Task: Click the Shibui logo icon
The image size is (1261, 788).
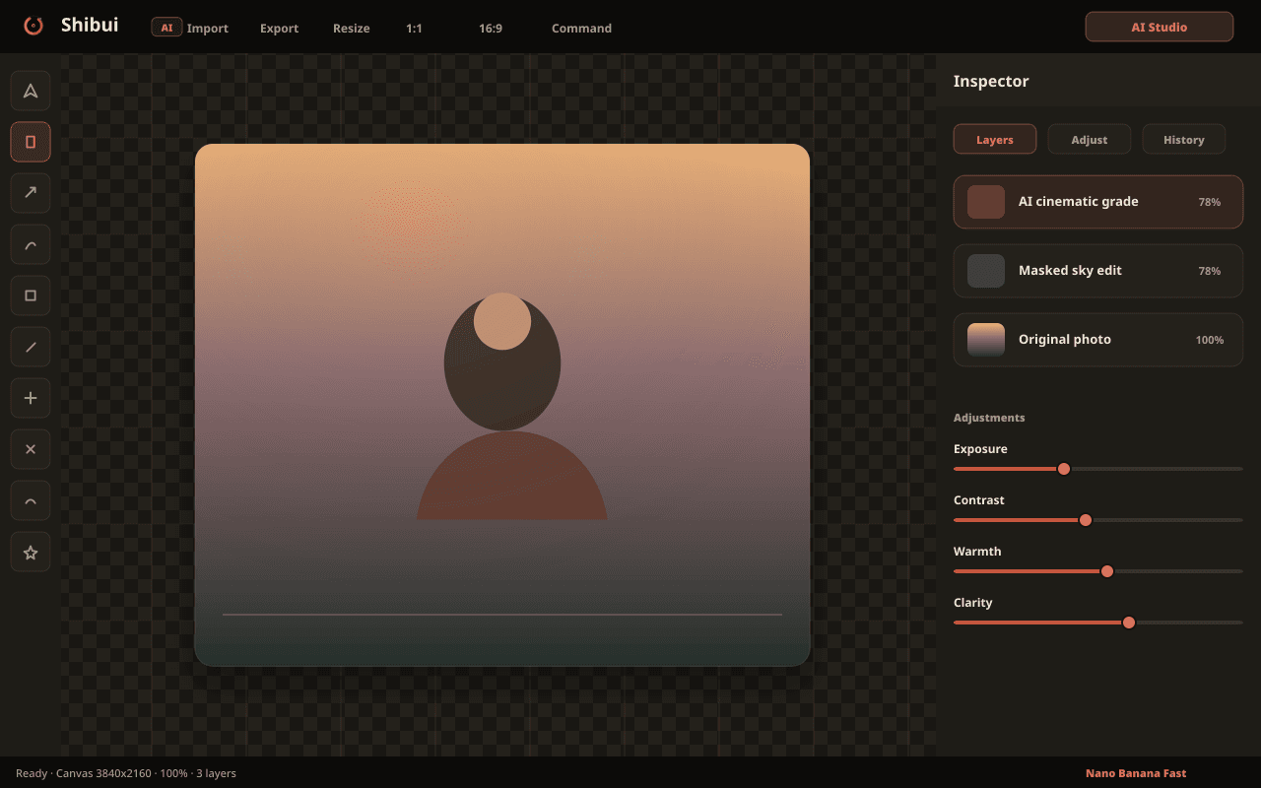Action: click(33, 26)
